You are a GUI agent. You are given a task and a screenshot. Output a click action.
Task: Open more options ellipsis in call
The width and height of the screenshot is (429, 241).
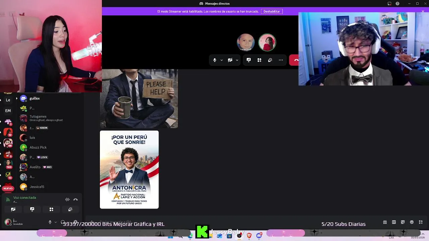(281, 60)
